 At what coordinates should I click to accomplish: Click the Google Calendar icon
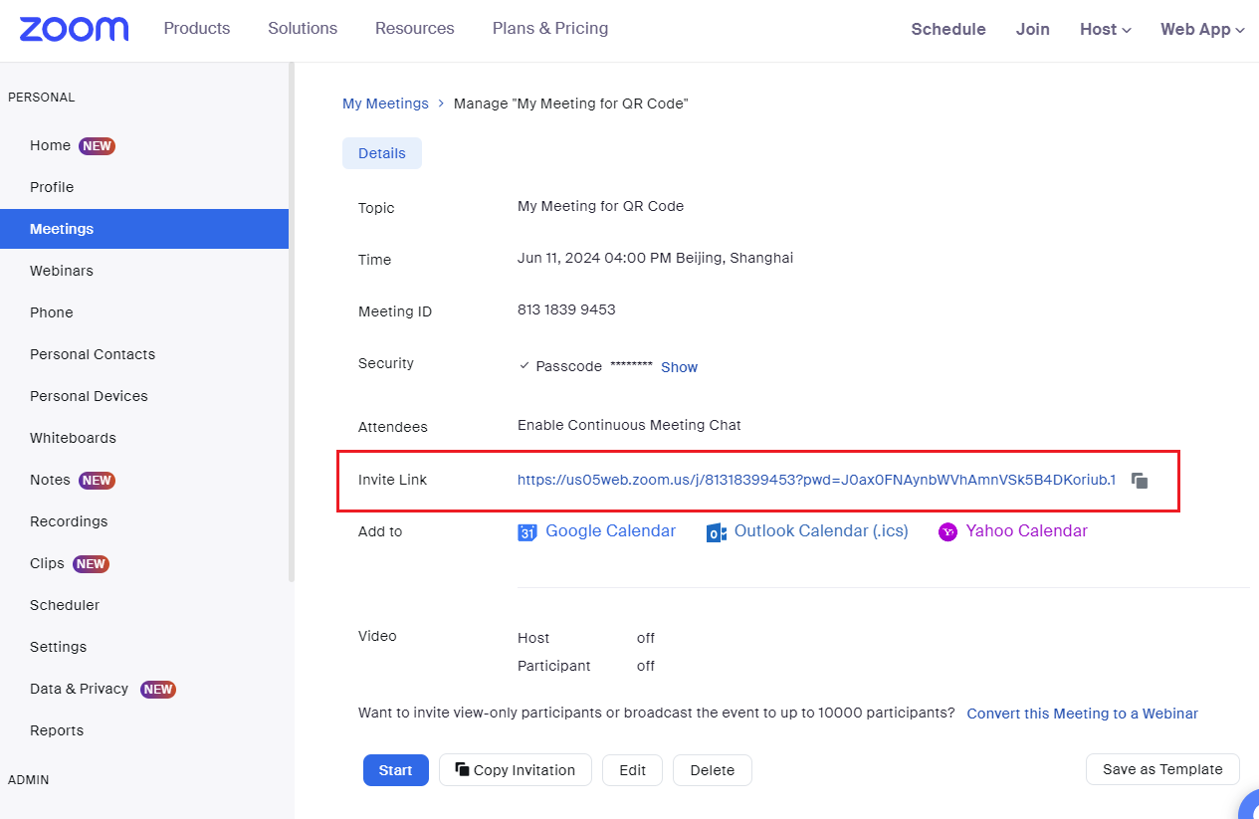(x=527, y=532)
